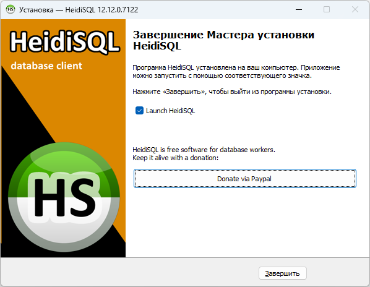Uncheck the Launch HeidiSQL checkbox
370x287 pixels.
[x=139, y=111]
